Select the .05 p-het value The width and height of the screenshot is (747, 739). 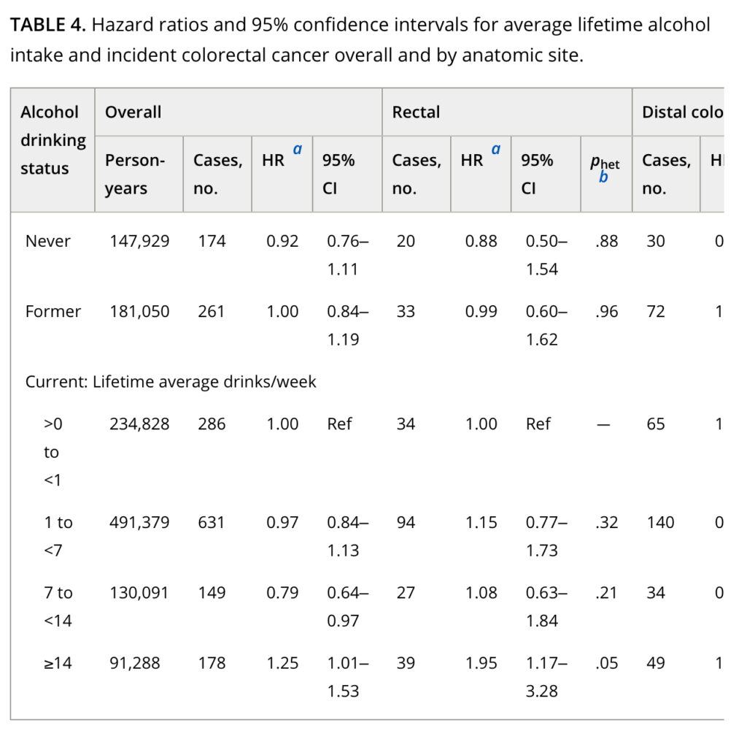(605, 663)
